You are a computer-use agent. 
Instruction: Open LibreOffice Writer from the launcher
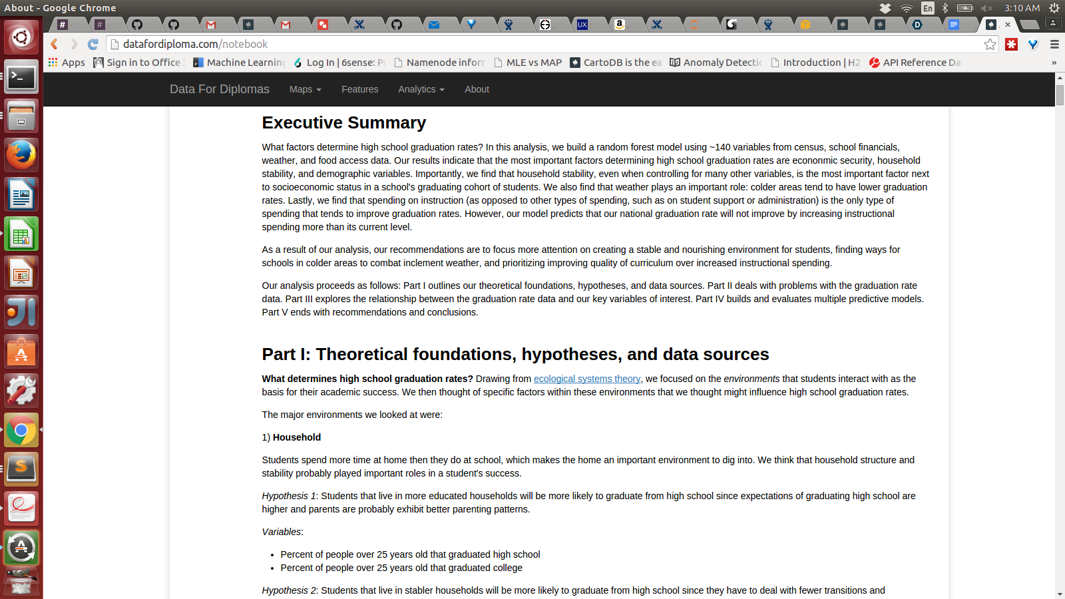[x=21, y=194]
